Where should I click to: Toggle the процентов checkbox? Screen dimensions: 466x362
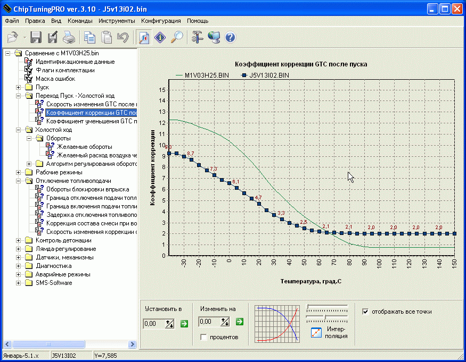click(x=203, y=337)
